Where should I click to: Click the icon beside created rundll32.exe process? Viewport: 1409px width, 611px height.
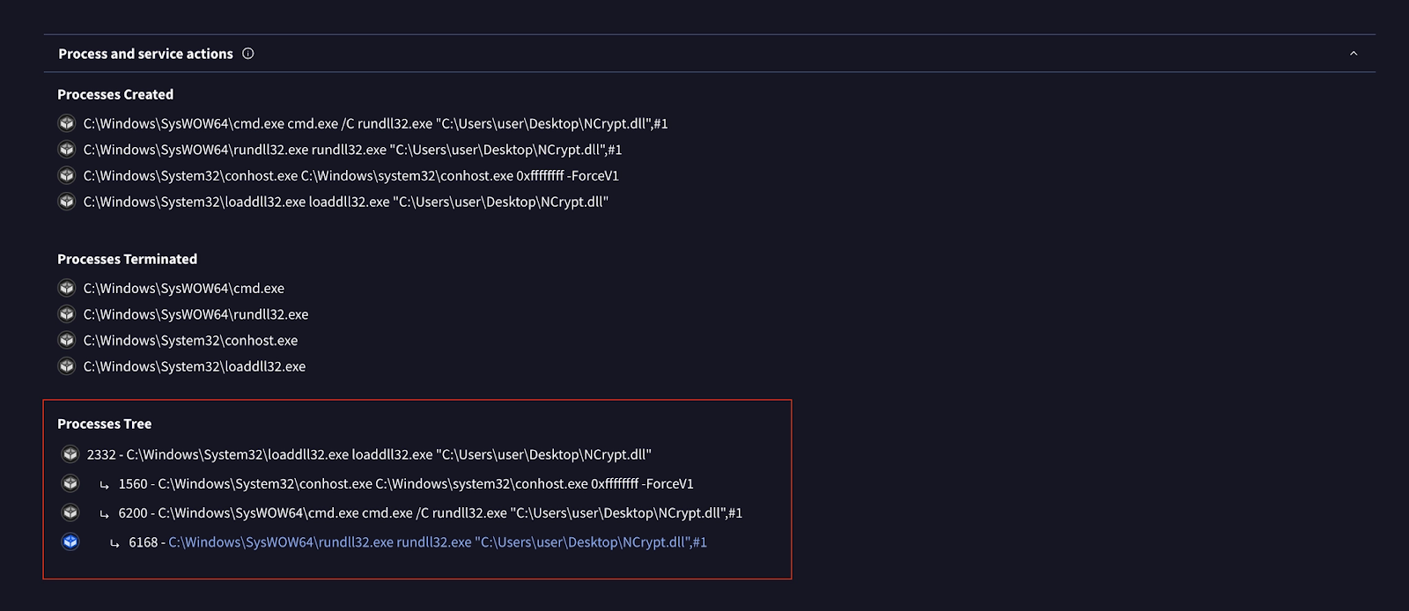[x=67, y=150]
